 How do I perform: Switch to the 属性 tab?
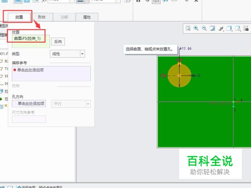coord(87,17)
